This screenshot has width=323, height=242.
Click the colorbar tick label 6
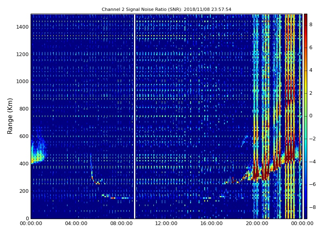coord(311,48)
